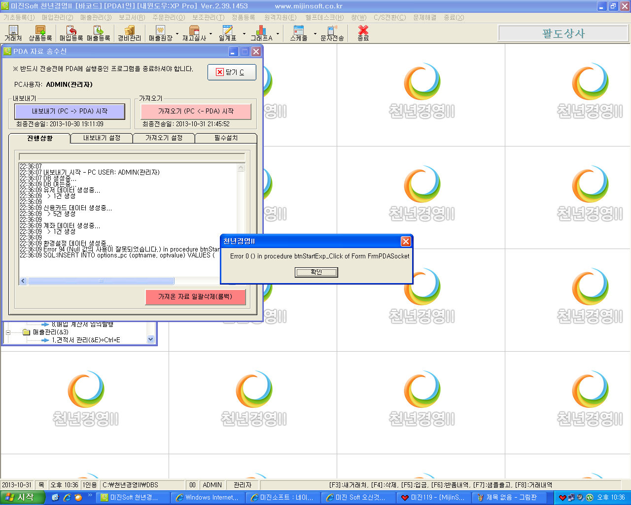Switch to 제목 없음 - 그림판 taskbar window
The image size is (631, 505).
[x=509, y=498]
